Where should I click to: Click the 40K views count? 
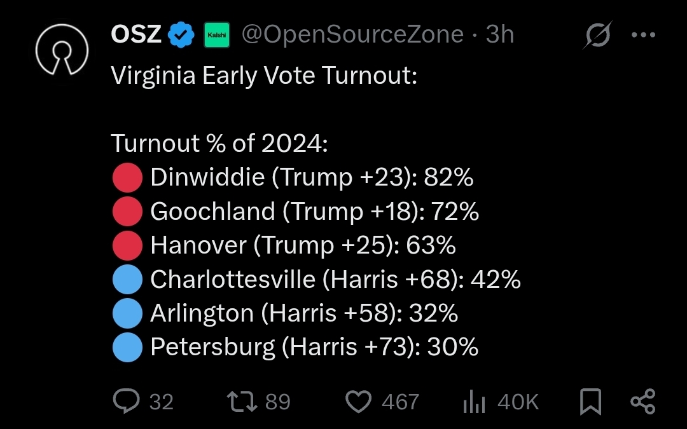(x=518, y=402)
